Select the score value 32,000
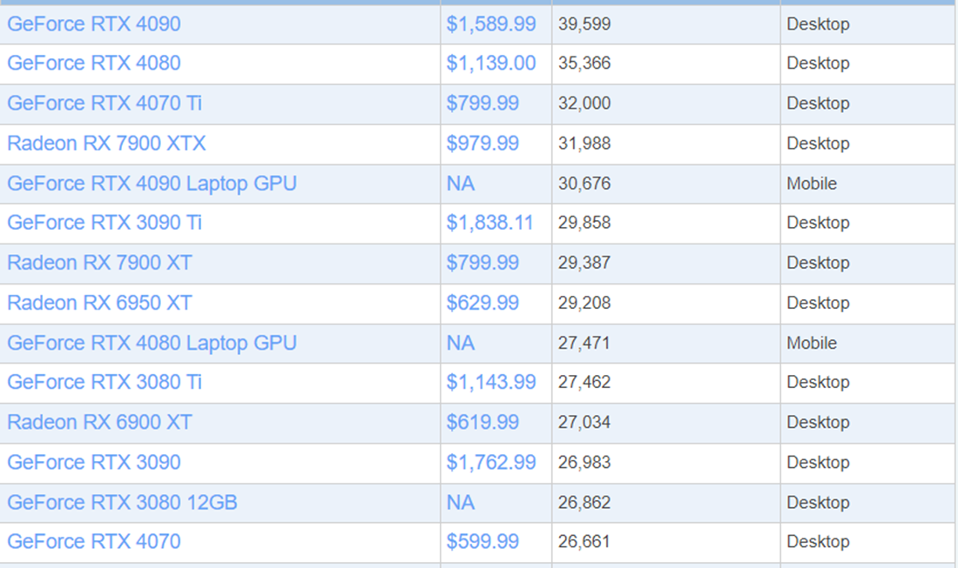 (x=584, y=104)
